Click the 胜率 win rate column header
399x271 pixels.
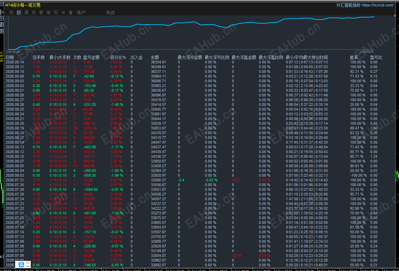354,57
